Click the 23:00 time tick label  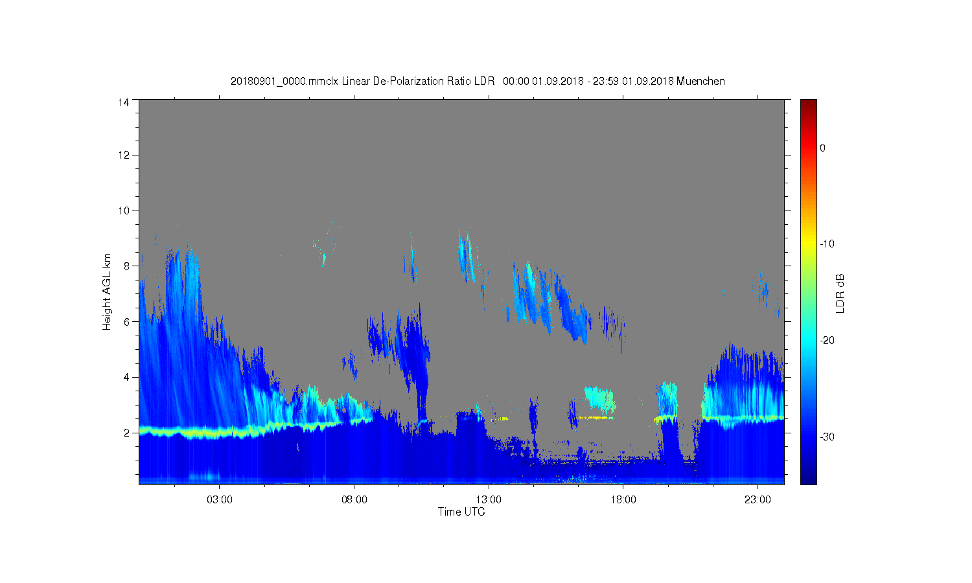[758, 500]
